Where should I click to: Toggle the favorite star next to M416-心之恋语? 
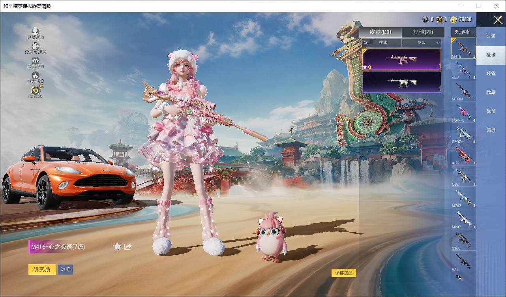pyautogui.click(x=117, y=247)
